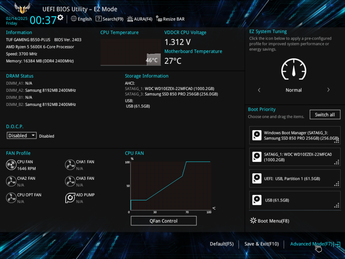Click AURA(F4) label
Screen dimensions: 345x259
tap(143, 19)
